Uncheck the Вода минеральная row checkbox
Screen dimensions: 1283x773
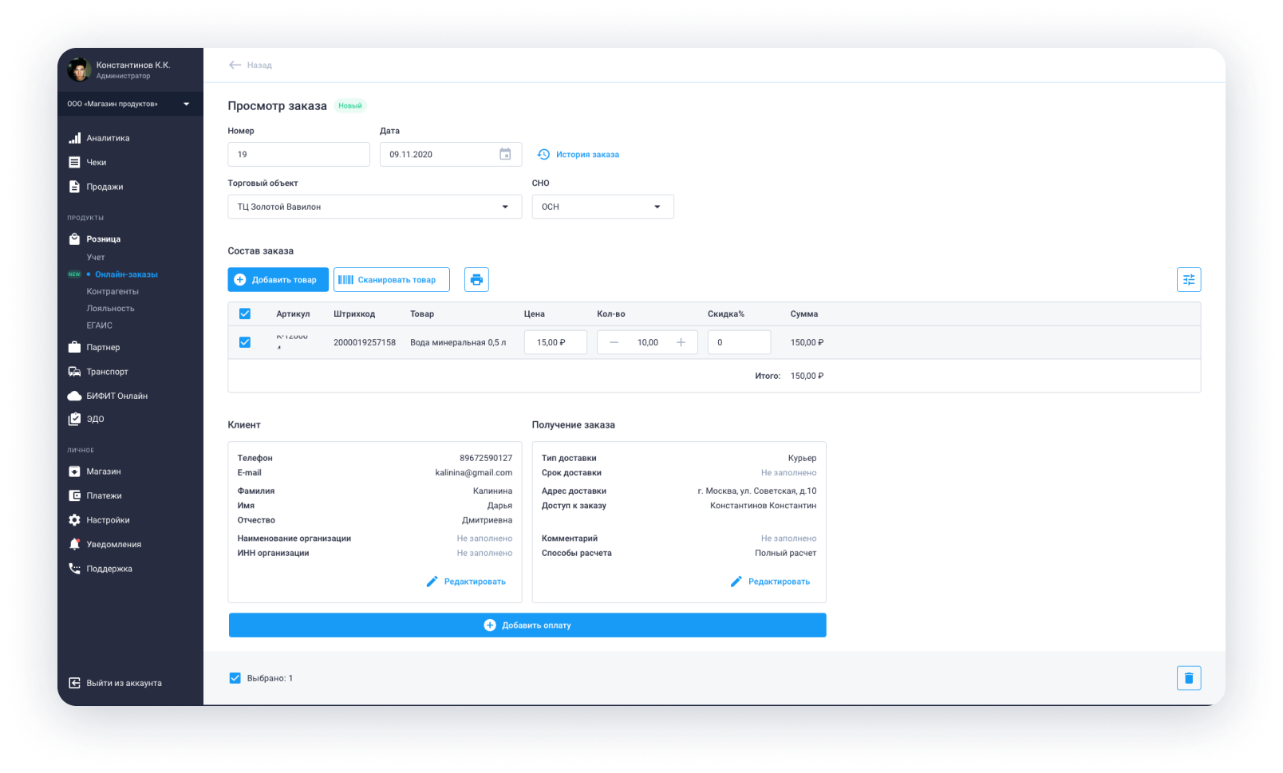click(245, 342)
